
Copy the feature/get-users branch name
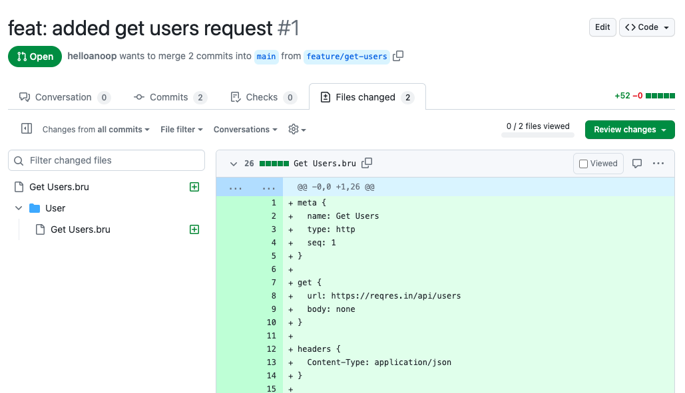pos(398,57)
